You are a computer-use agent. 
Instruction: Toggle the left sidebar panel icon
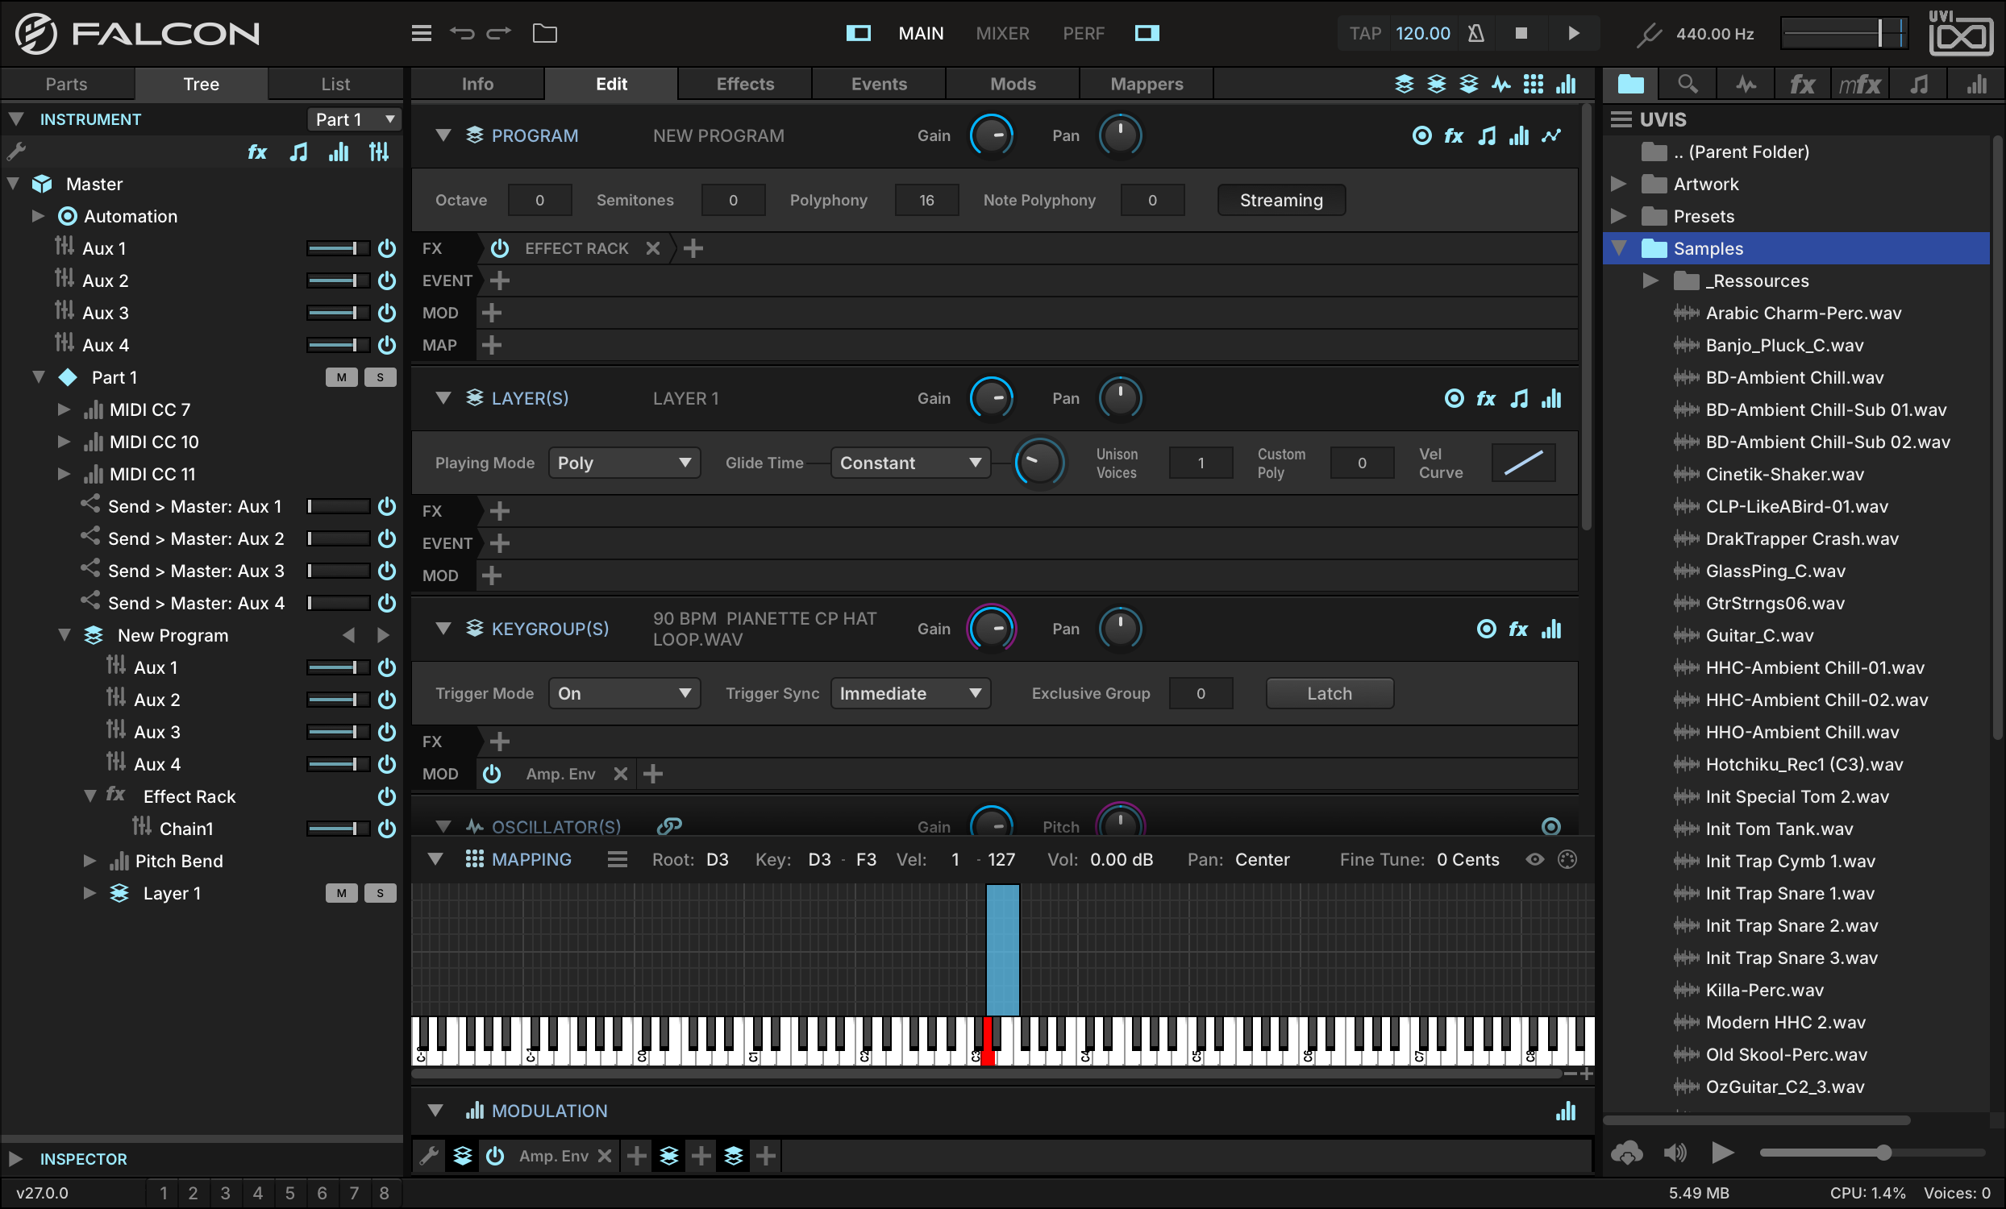pos(858,33)
